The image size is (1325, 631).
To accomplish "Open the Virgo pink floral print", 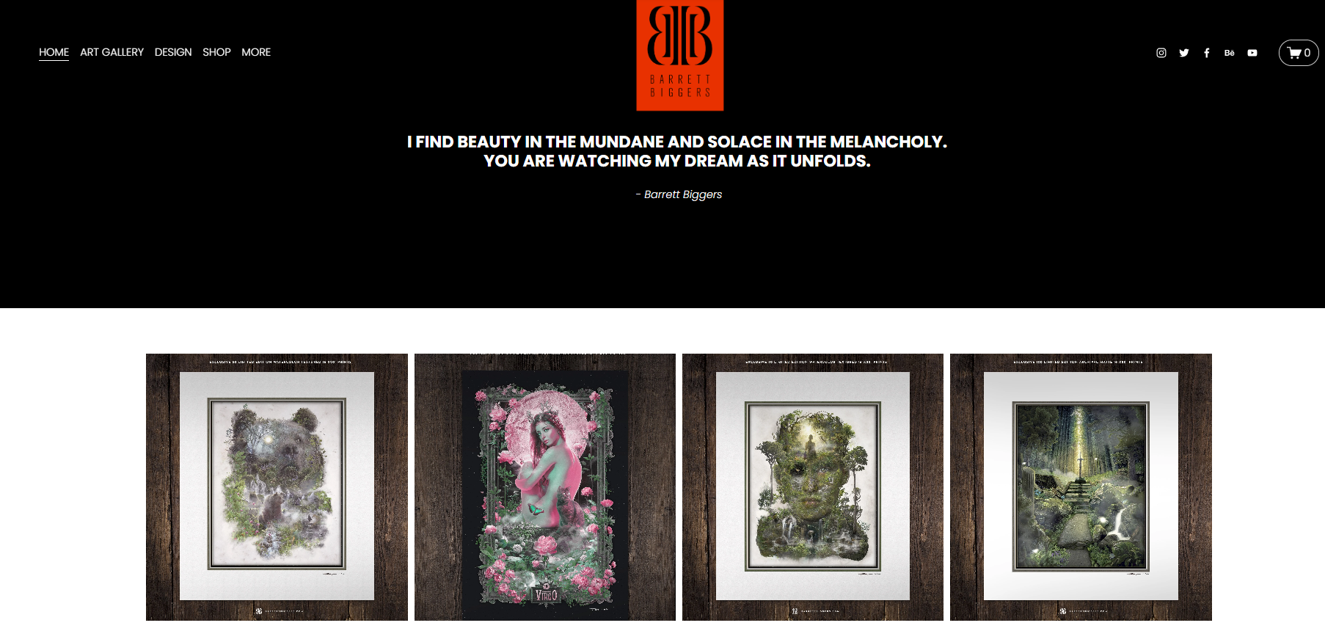I will 545,487.
